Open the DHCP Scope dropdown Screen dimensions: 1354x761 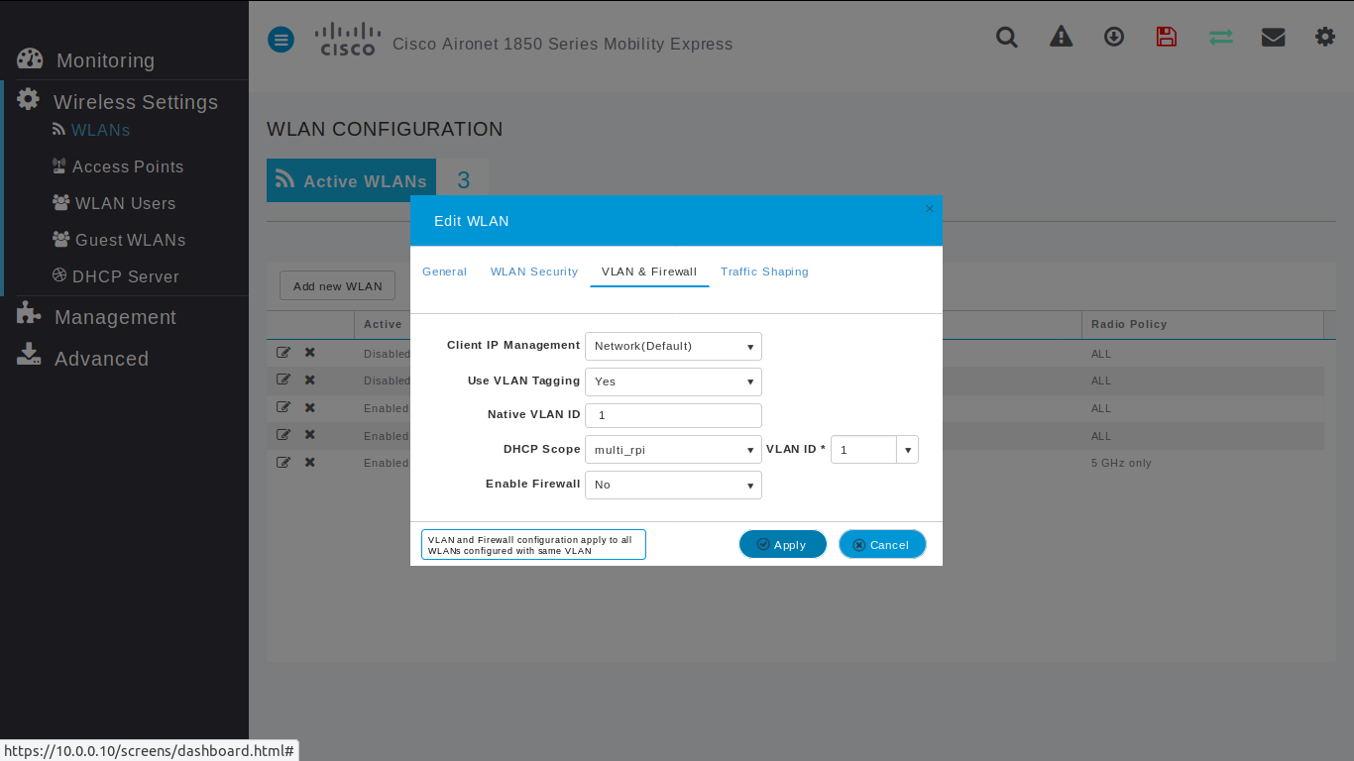coord(673,449)
